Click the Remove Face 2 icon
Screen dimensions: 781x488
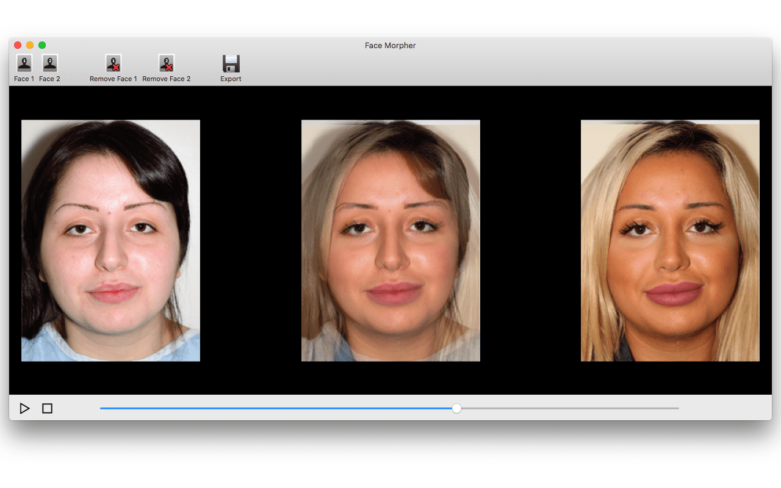point(167,63)
